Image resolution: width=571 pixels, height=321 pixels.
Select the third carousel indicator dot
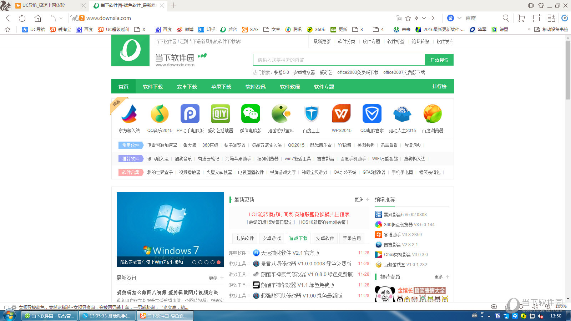206,262
